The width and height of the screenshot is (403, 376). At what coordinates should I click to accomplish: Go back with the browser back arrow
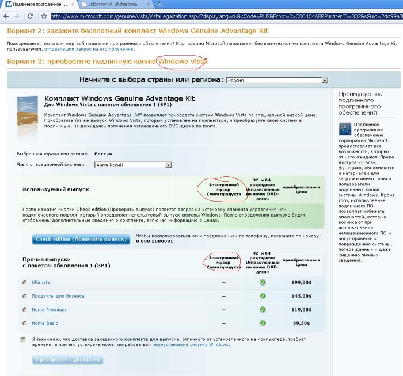[x=6, y=16]
